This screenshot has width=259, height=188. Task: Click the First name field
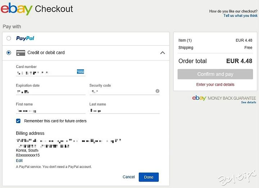pos(51,111)
